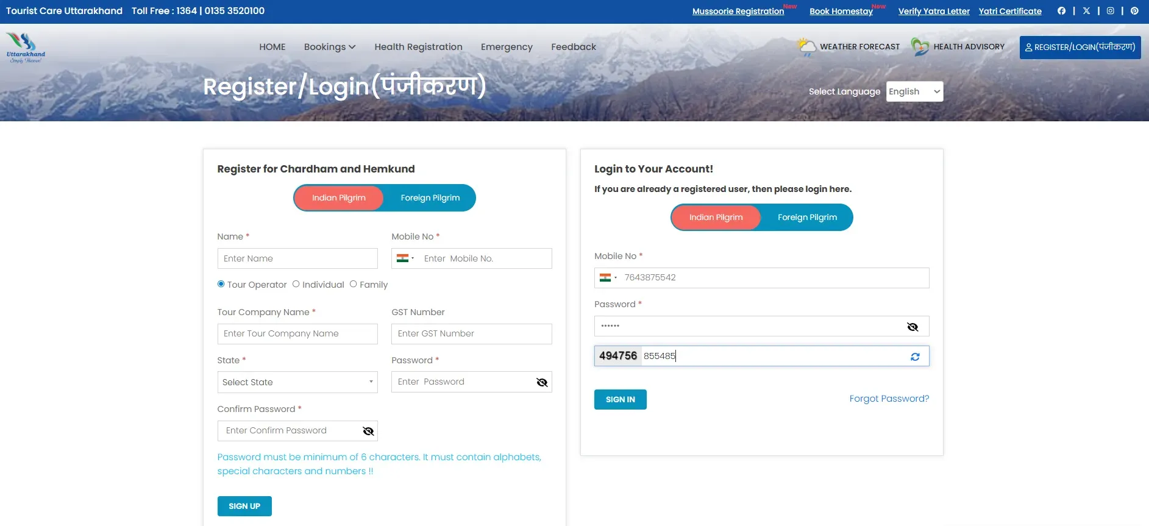The image size is (1149, 526).
Task: Select the Tour Operator radio option
Action: 221,284
